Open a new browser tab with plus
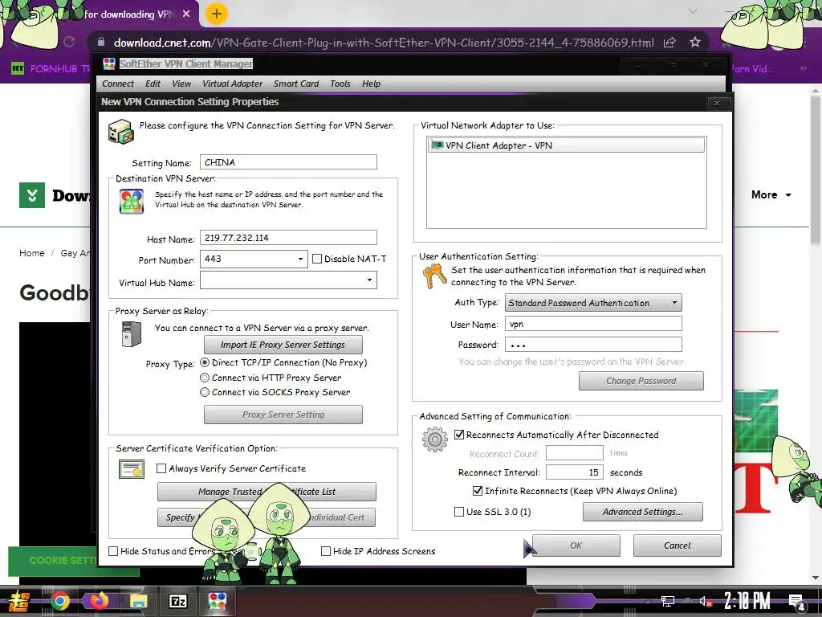The height and width of the screenshot is (617, 822). 217,14
